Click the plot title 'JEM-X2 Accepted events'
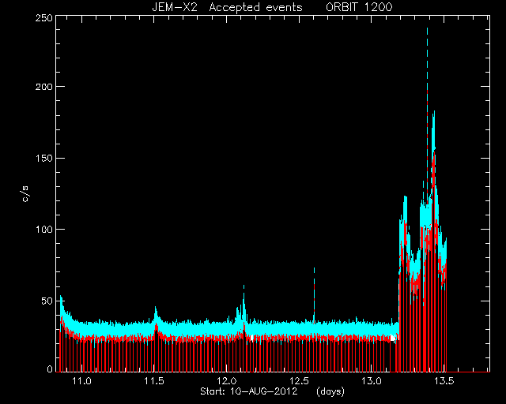The width and height of the screenshot is (506, 404). coord(227,7)
